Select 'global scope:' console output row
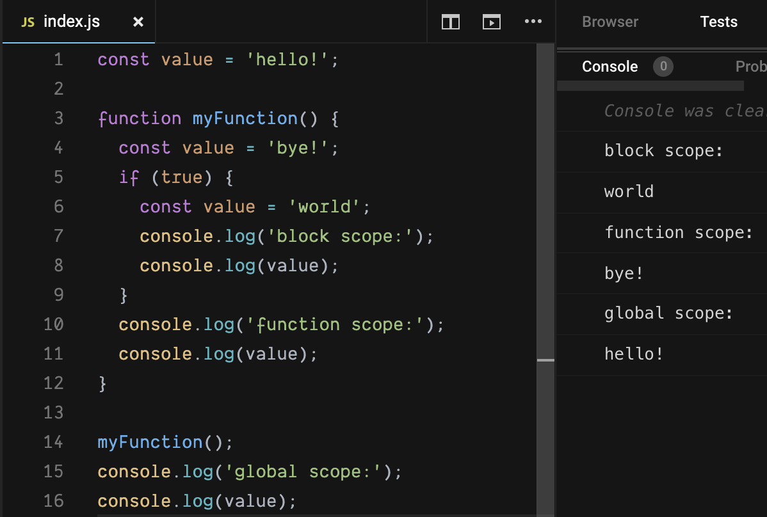 662,314
